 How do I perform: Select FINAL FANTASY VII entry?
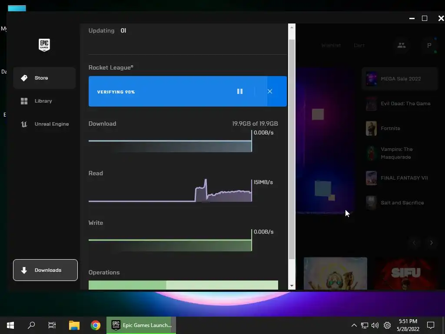point(400,178)
